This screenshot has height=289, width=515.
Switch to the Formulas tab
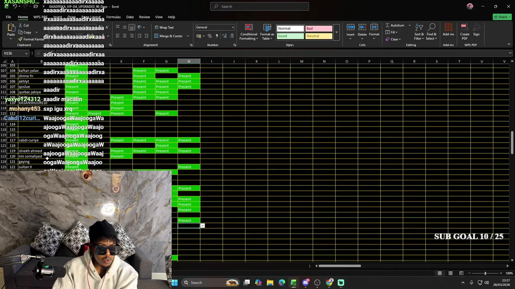113,17
